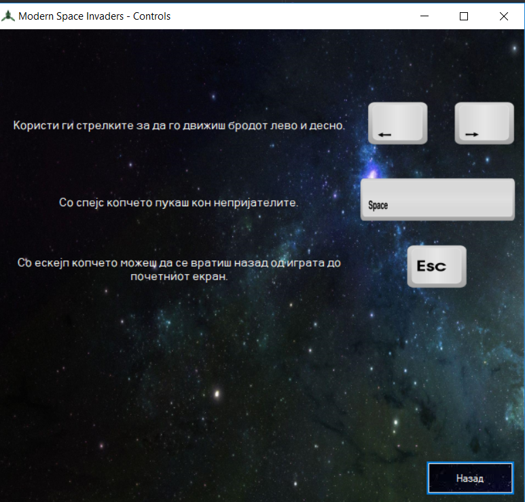Click the Space key image
Viewport: 525px width, 502px height.
click(437, 199)
